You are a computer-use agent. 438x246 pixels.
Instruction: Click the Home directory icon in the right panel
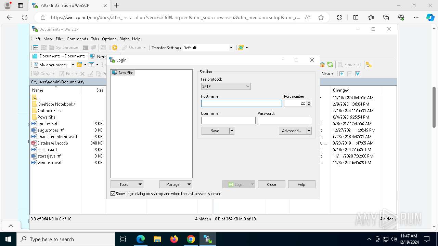pyautogui.click(x=322, y=65)
